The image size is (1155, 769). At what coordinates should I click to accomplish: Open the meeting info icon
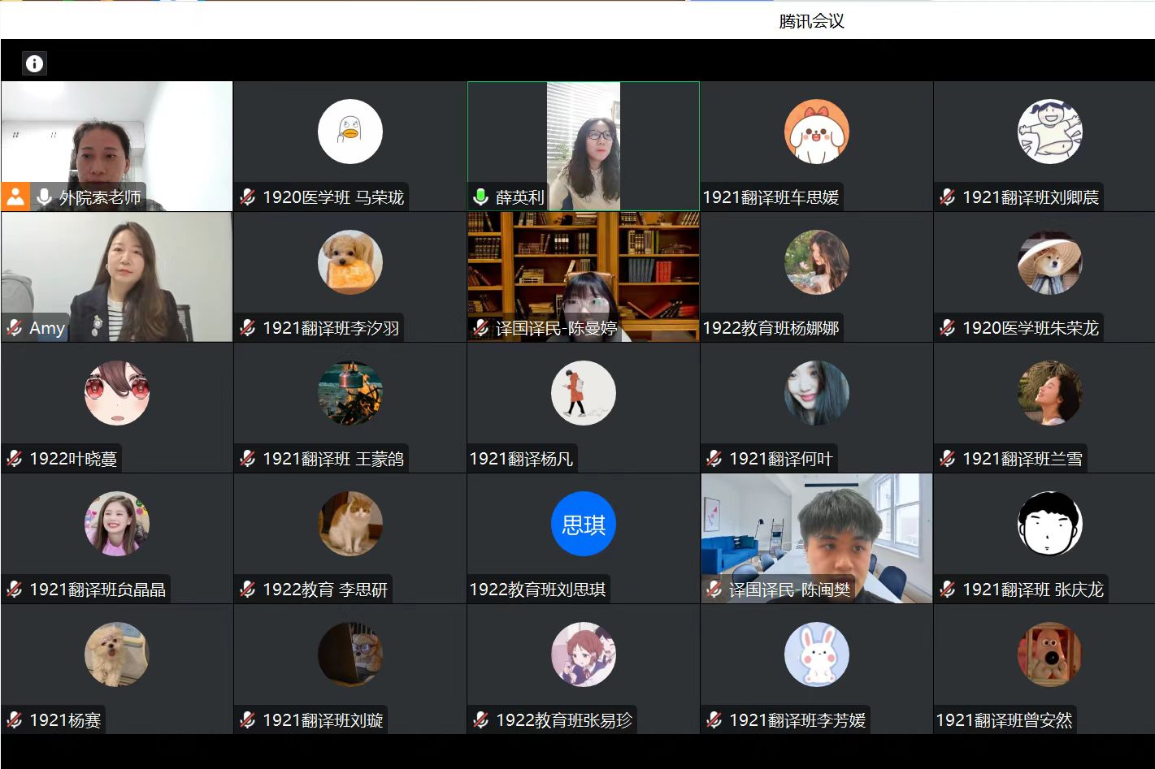[x=34, y=63]
